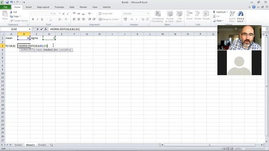
Task: Expand the Name Box dropdown arrow
Action: click(x=29, y=29)
